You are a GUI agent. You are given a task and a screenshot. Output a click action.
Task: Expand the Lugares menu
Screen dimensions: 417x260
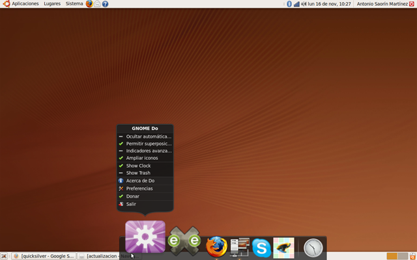[52, 4]
